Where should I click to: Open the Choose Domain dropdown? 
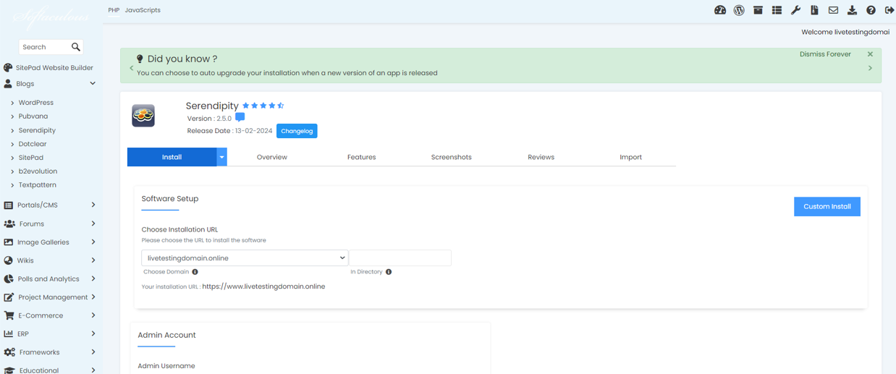[x=245, y=258]
